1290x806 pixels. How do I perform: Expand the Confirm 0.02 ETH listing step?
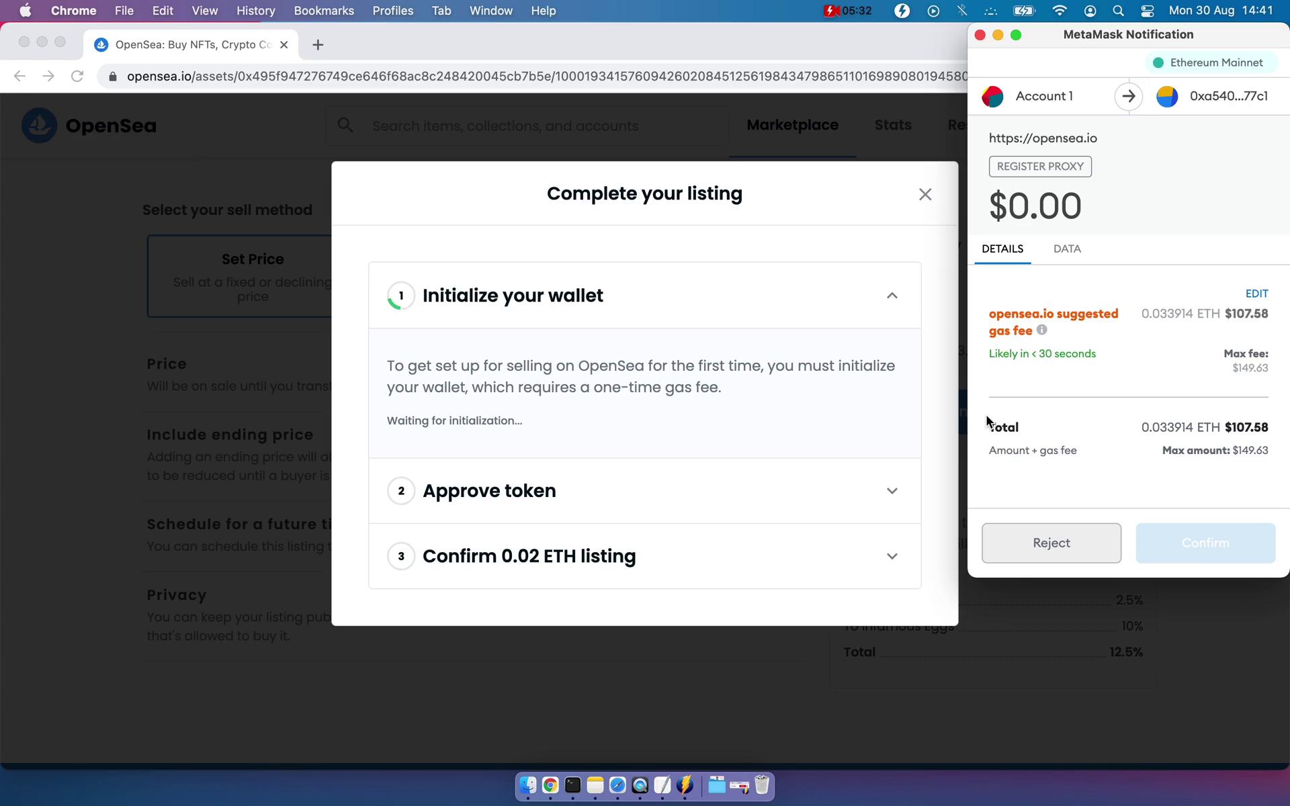coord(892,555)
